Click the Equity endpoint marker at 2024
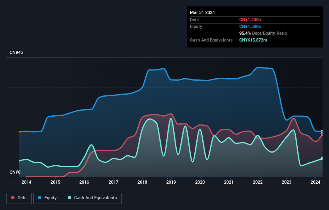Viewport: 329px width, 210px height. [322, 132]
